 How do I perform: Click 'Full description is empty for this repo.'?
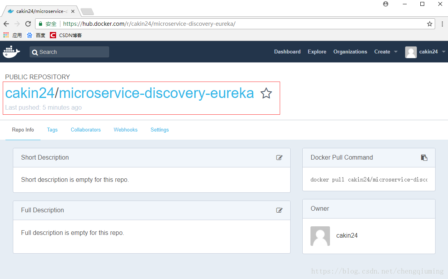pyautogui.click(x=72, y=233)
